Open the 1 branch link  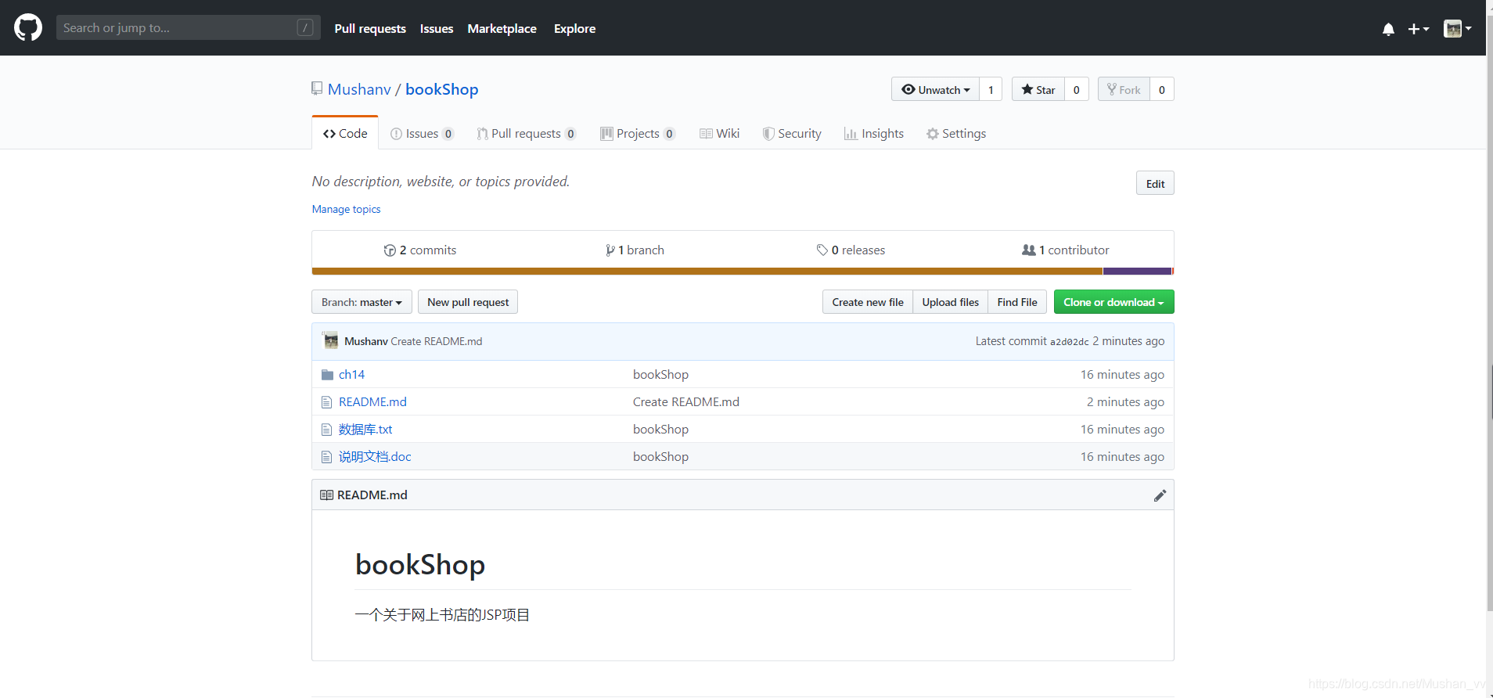[x=635, y=250]
